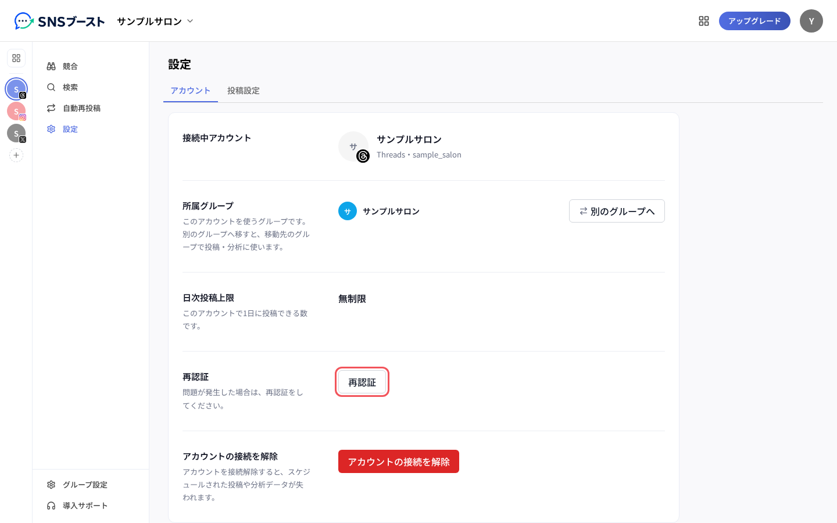Image resolution: width=837 pixels, height=523 pixels.
Task: Click the サンプルサロン group name in 所属グループ row
Action: point(391,211)
